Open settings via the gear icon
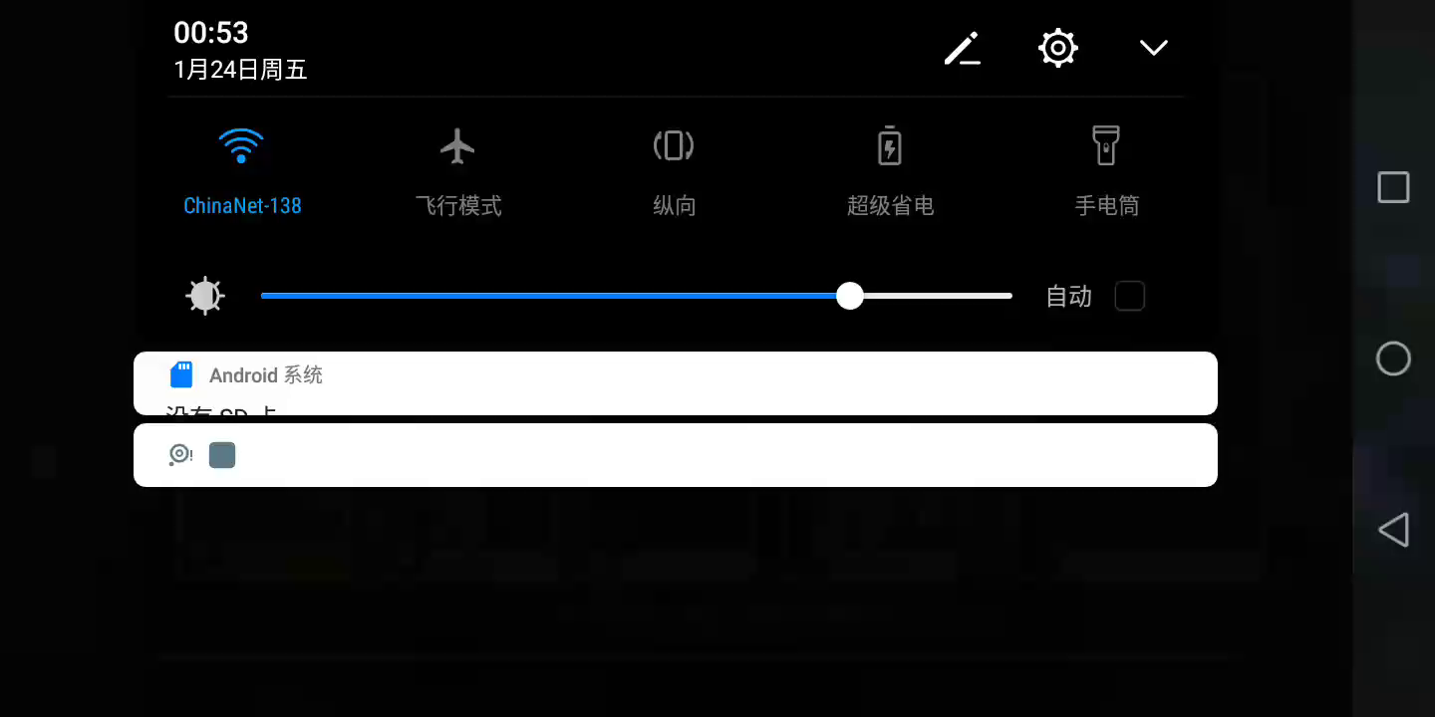 1057,48
